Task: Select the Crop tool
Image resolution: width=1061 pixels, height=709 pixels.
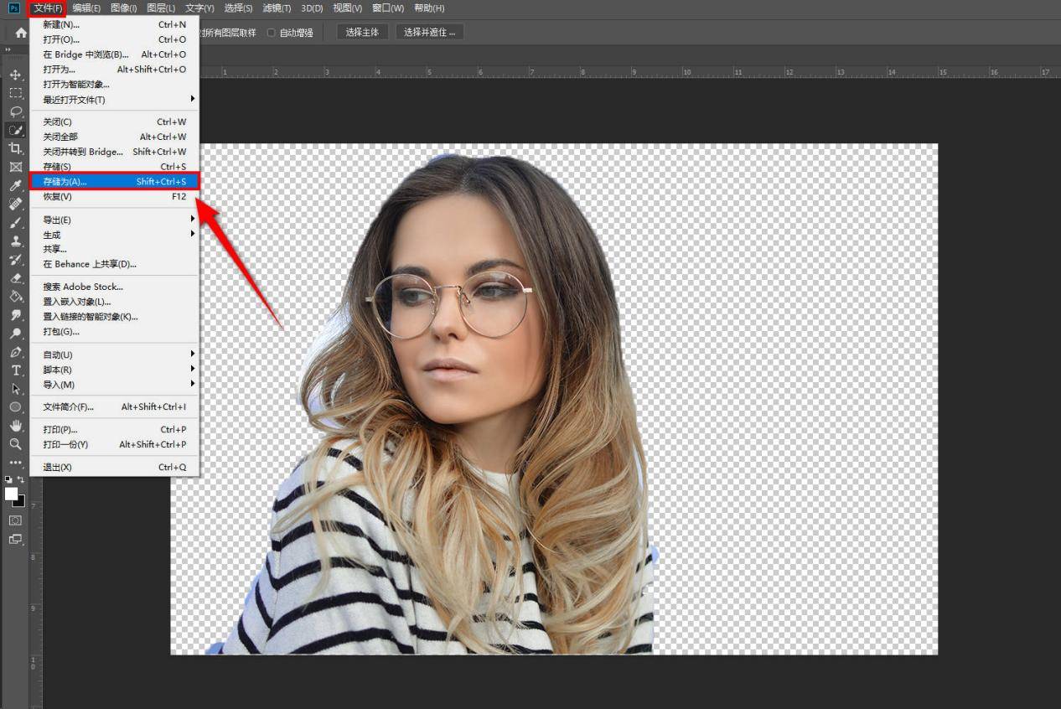Action: tap(15, 148)
